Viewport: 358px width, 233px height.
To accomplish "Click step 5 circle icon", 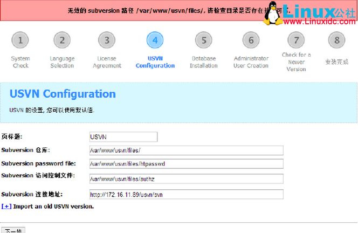I will (204, 40).
